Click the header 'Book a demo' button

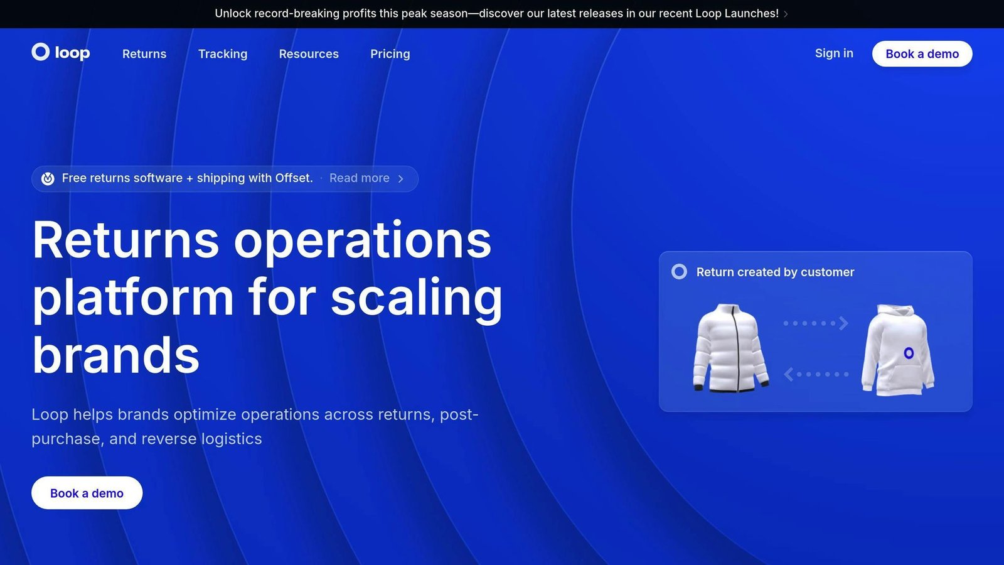tap(922, 54)
